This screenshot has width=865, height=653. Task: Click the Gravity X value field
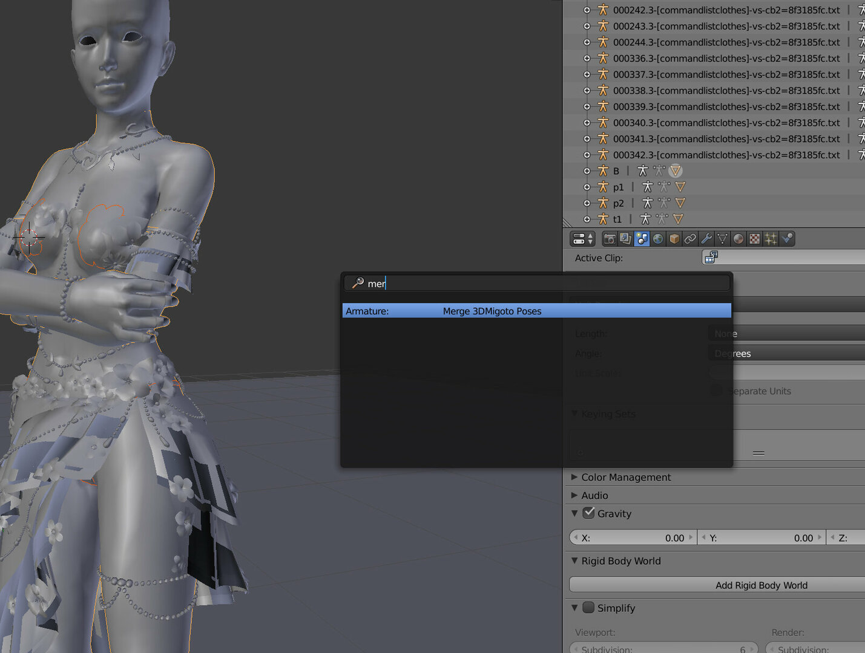(633, 538)
